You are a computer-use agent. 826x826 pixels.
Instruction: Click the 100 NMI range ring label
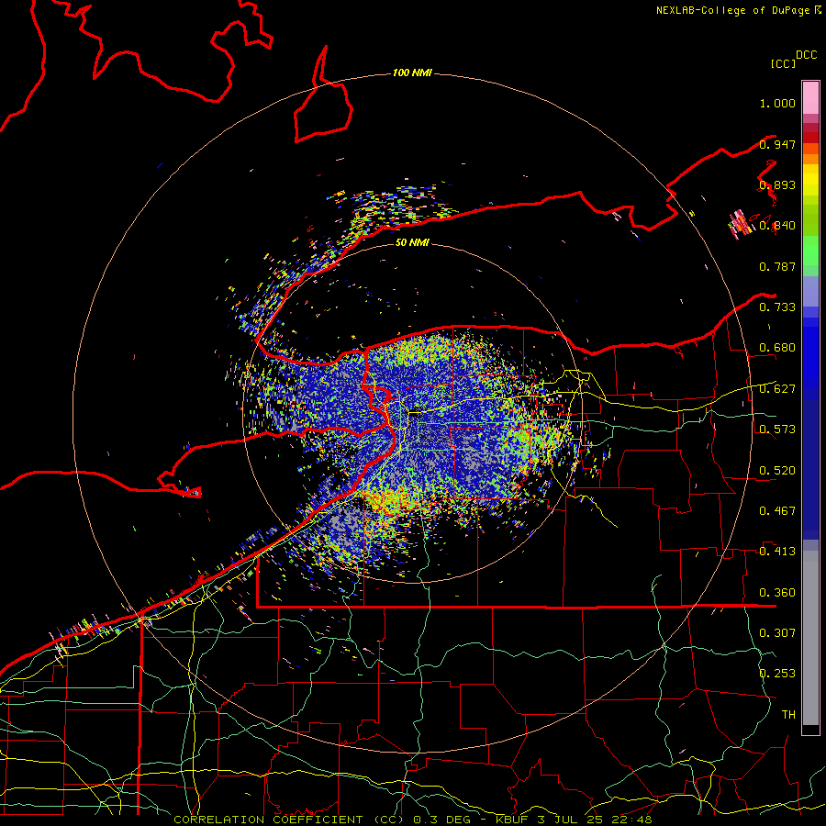(412, 73)
